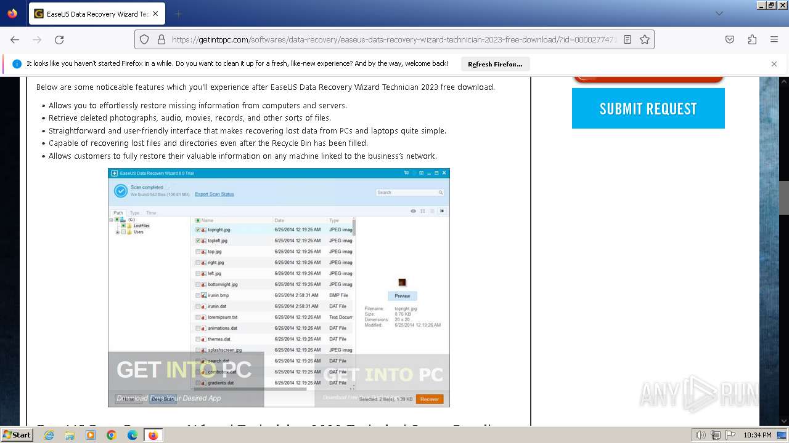
Task: Reload the current page
Action: [x=59, y=39]
